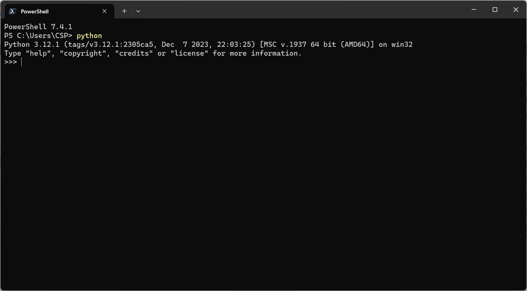Click the typed 'python' command text
The image size is (527, 291).
(x=89, y=36)
